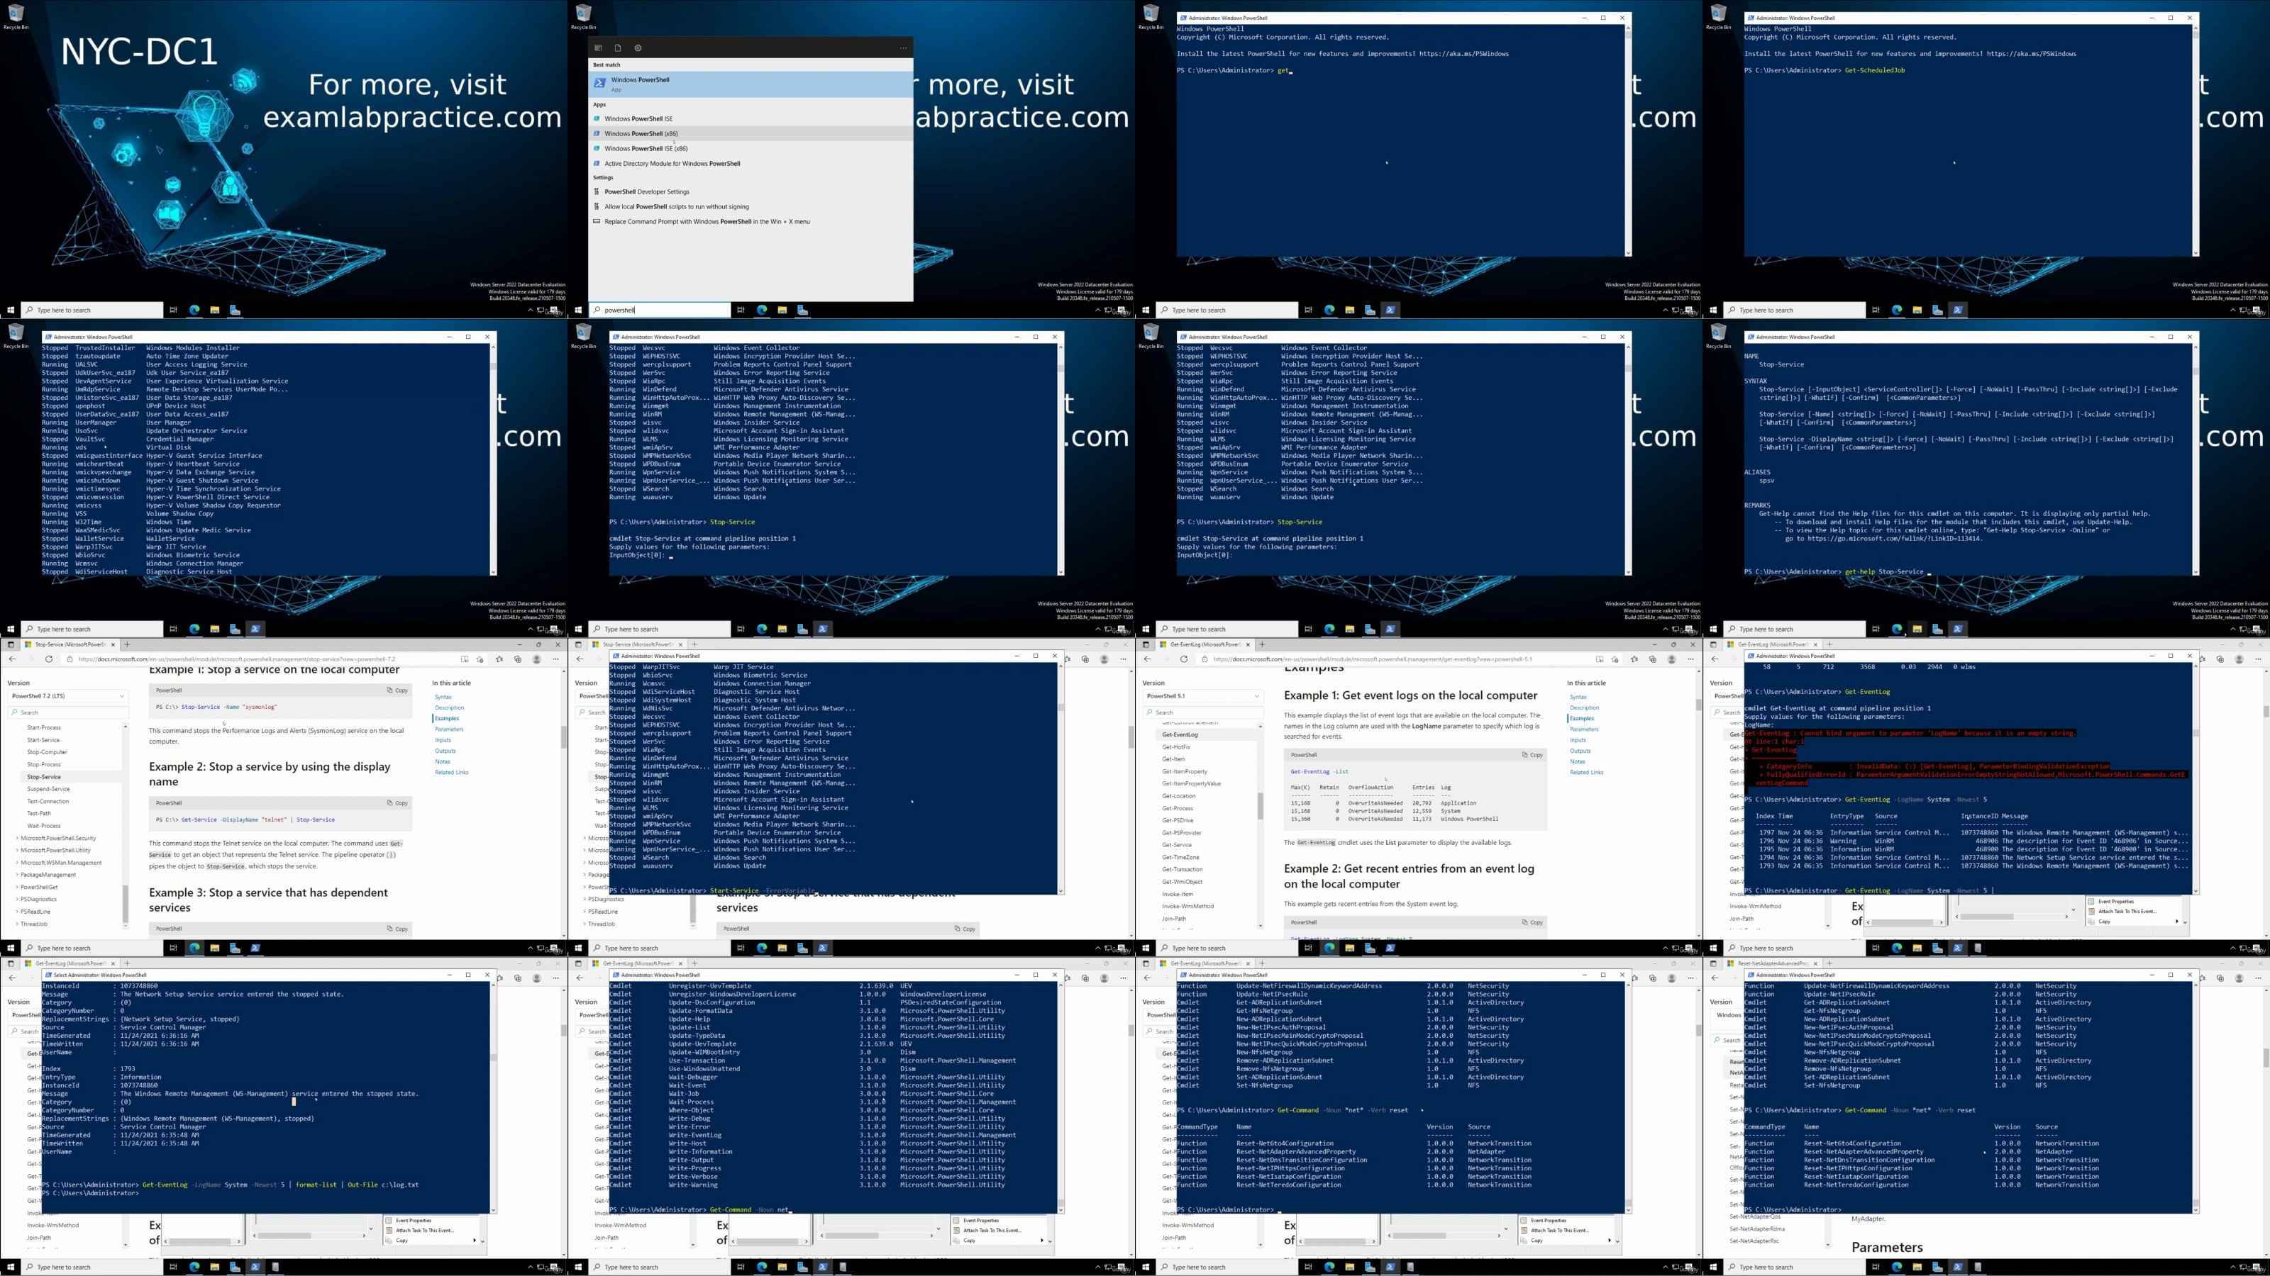Copy the Stop-Service -Name sysmonlog code block

click(397, 690)
